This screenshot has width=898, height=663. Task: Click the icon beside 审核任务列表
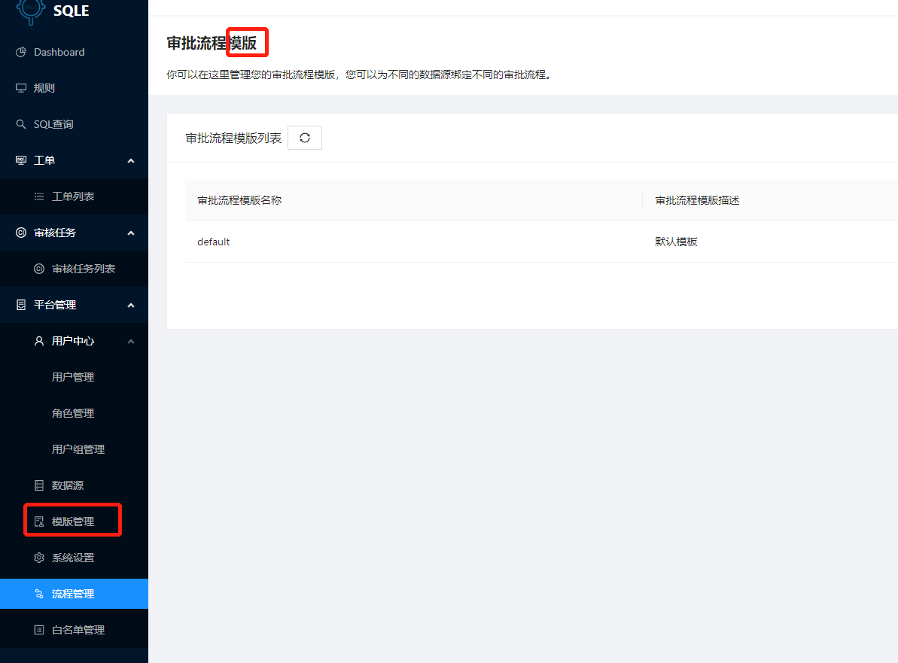[39, 269]
